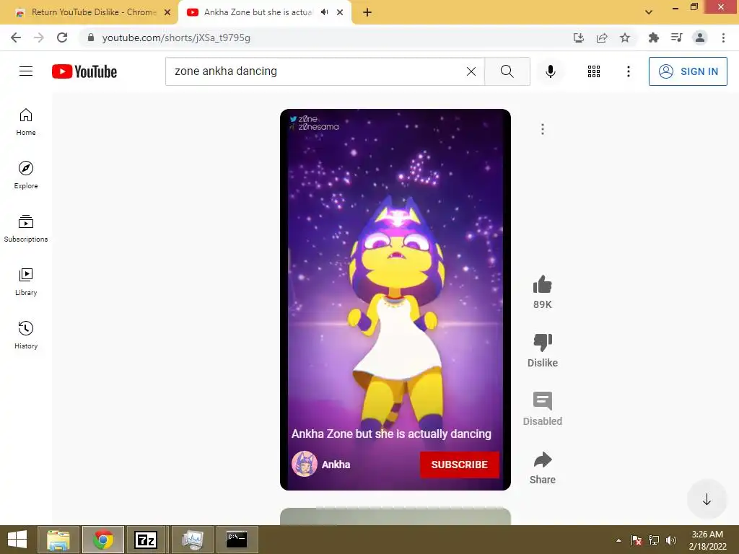Open Chrome profile avatar
The image size is (739, 554).
pos(700,38)
